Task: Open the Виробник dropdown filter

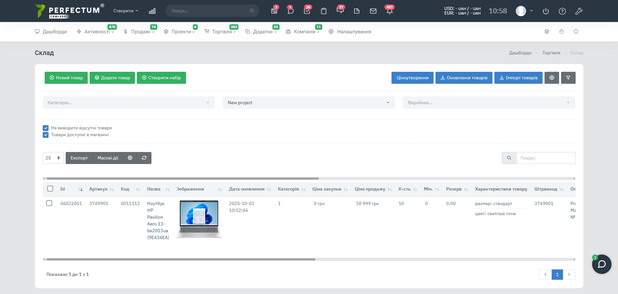Action: pyautogui.click(x=489, y=103)
